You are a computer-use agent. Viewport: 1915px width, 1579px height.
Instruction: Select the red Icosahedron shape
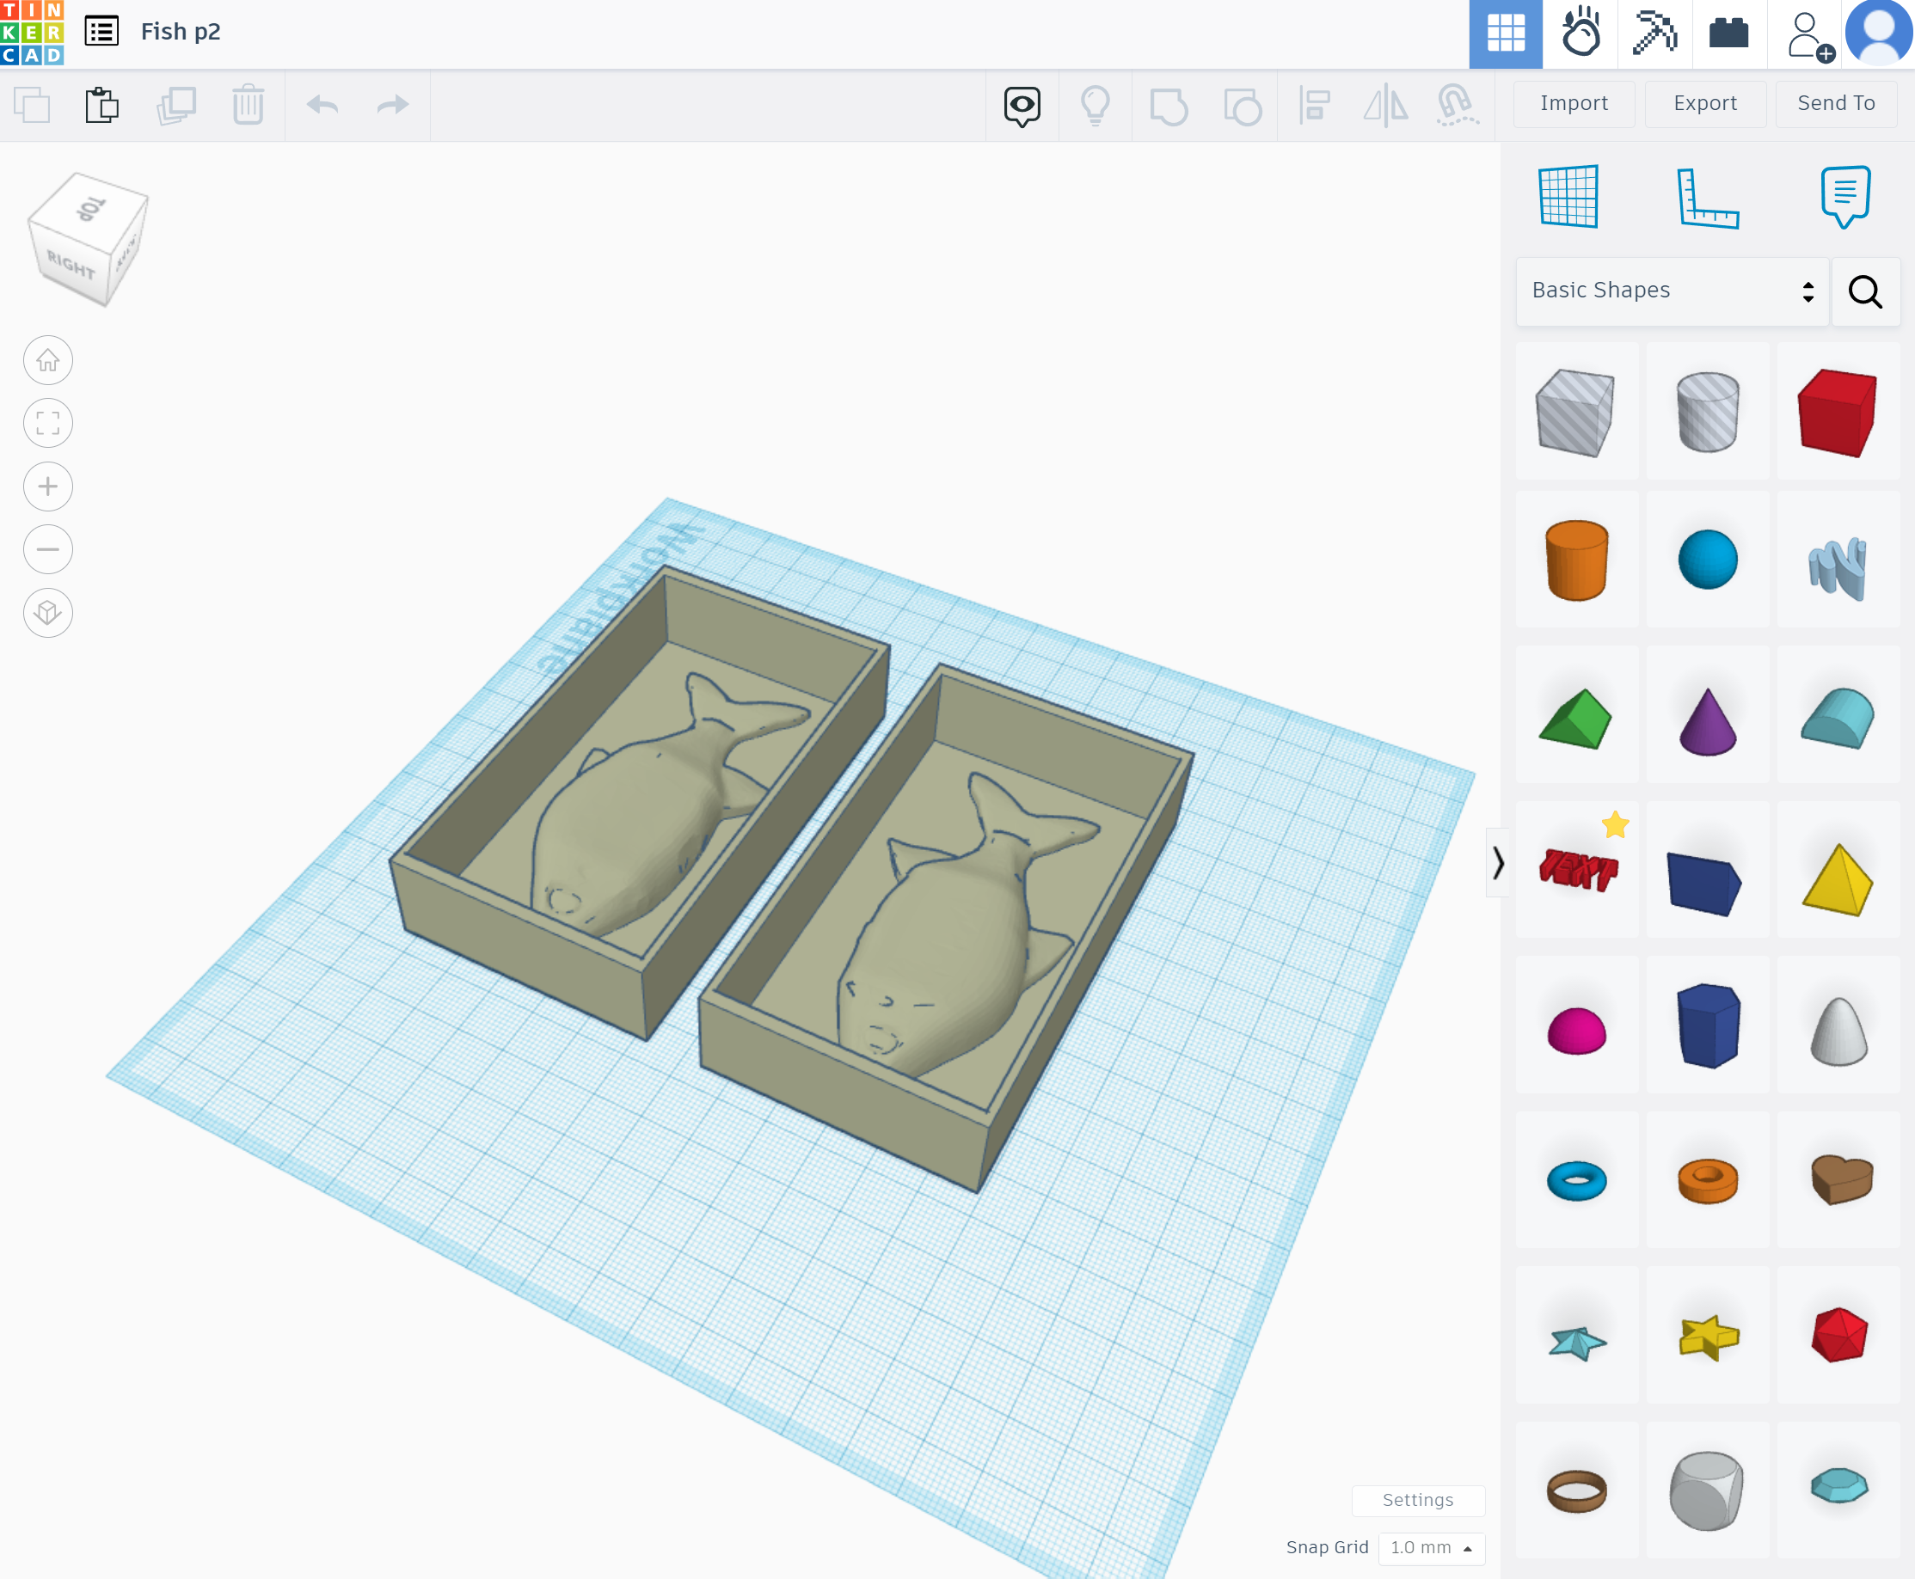click(1838, 1336)
